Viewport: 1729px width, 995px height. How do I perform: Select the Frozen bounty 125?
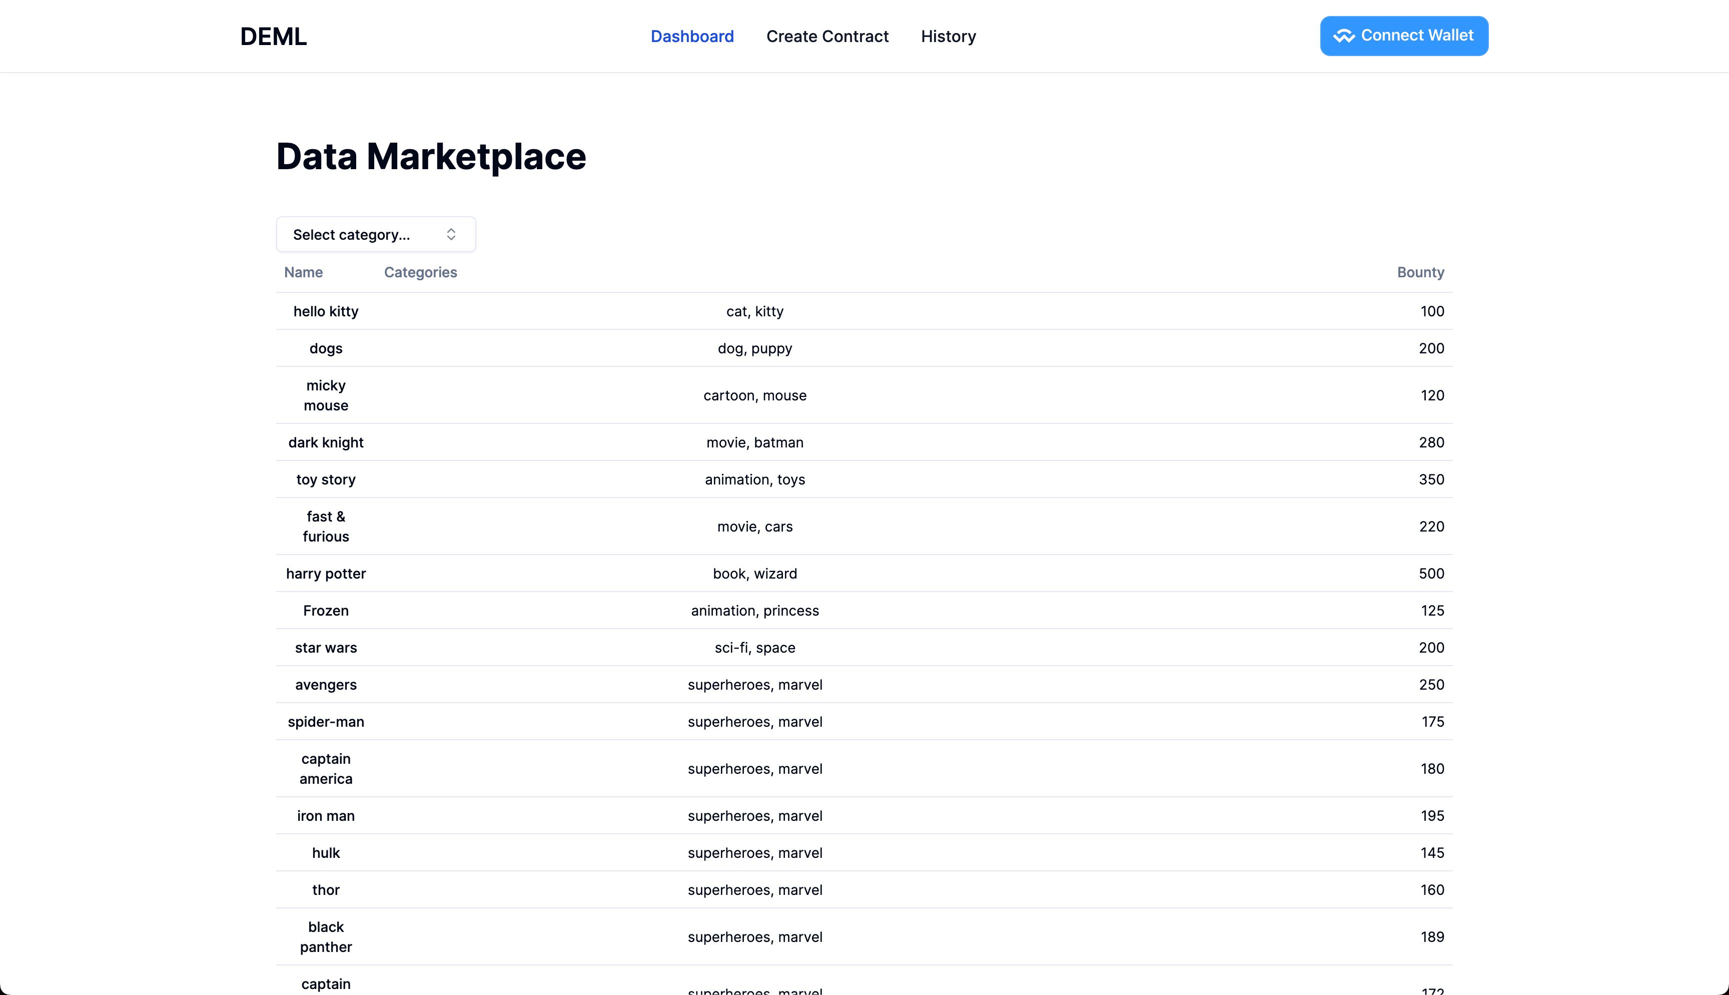pos(1432,610)
